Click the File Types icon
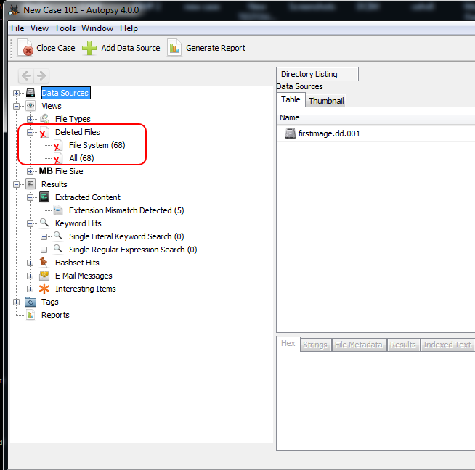Image resolution: width=475 pixels, height=470 pixels. pyautogui.click(x=44, y=119)
